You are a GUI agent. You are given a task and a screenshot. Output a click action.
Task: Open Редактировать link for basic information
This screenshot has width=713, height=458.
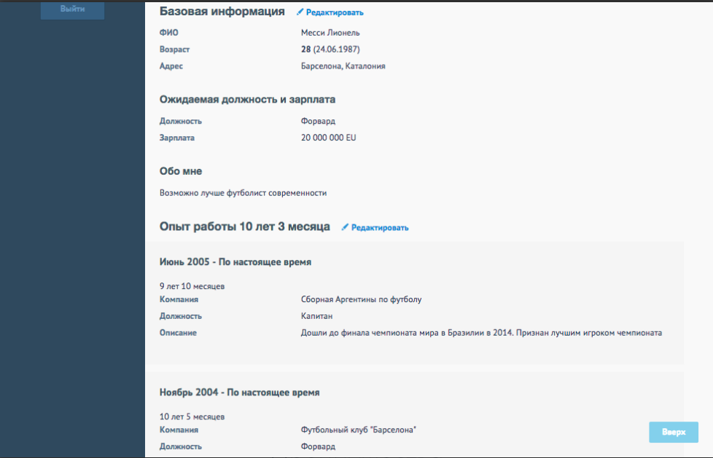tap(333, 12)
